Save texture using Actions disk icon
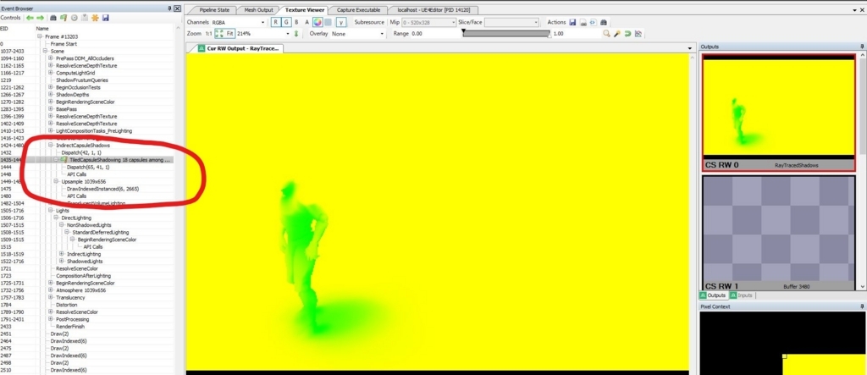The width and height of the screenshot is (867, 375). [572, 22]
